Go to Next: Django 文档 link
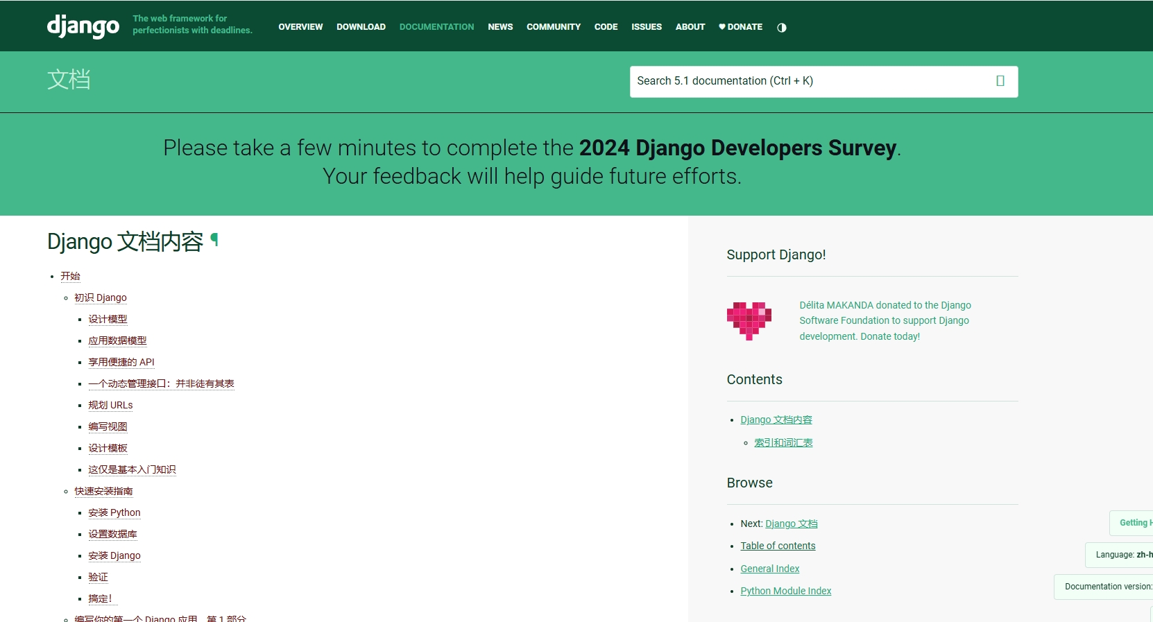The height and width of the screenshot is (622, 1153). point(792,524)
